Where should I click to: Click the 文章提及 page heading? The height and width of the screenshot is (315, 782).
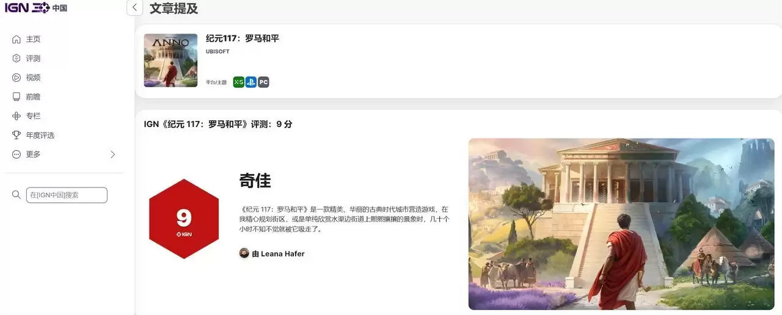[x=174, y=9]
